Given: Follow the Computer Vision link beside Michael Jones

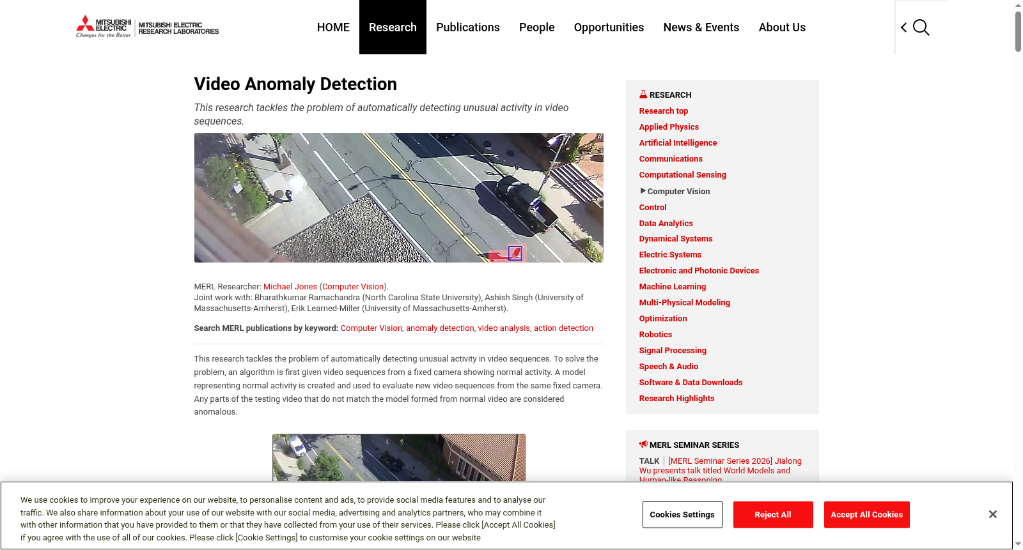Looking at the screenshot, I should tap(353, 287).
